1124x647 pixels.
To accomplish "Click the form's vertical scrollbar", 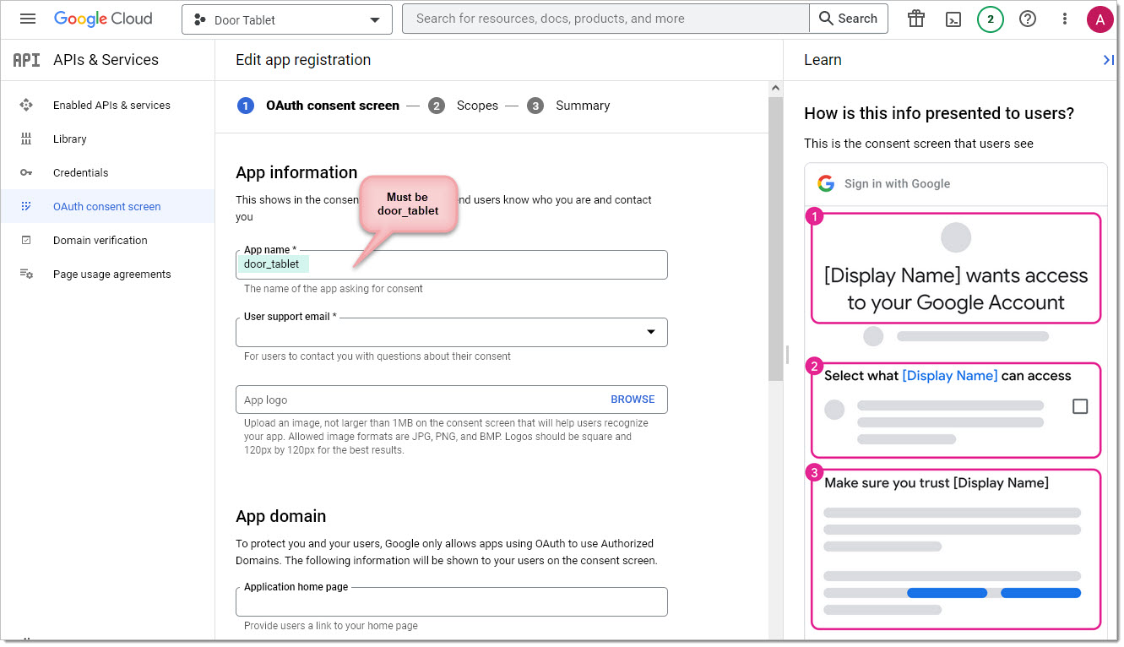I will tap(775, 253).
